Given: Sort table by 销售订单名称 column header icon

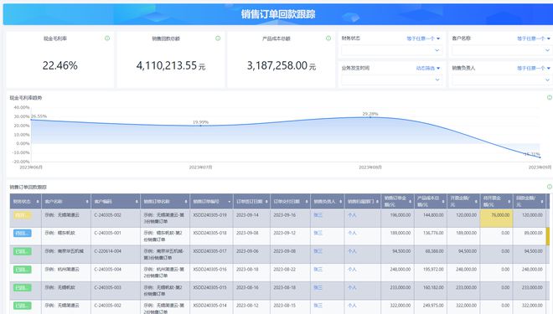Looking at the screenshot, I should (186, 202).
